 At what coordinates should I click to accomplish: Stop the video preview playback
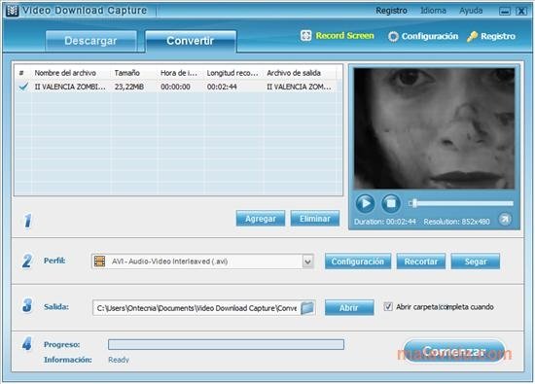(391, 203)
